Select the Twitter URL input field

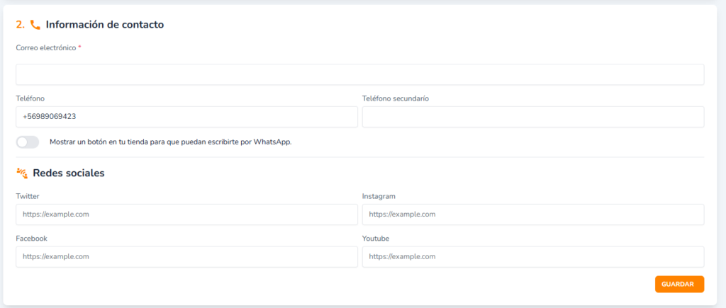(186, 215)
